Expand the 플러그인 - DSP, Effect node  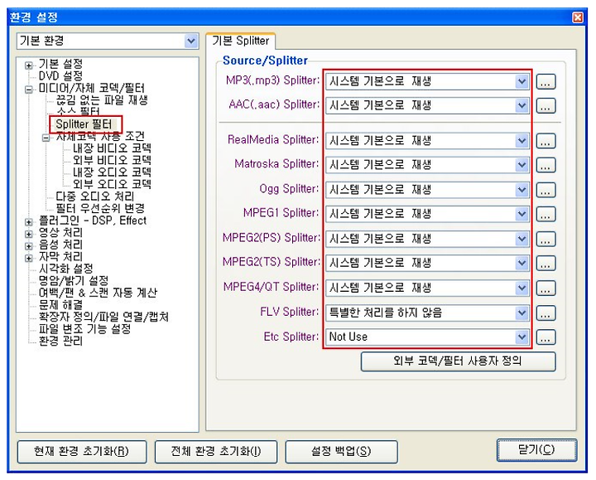(x=28, y=222)
